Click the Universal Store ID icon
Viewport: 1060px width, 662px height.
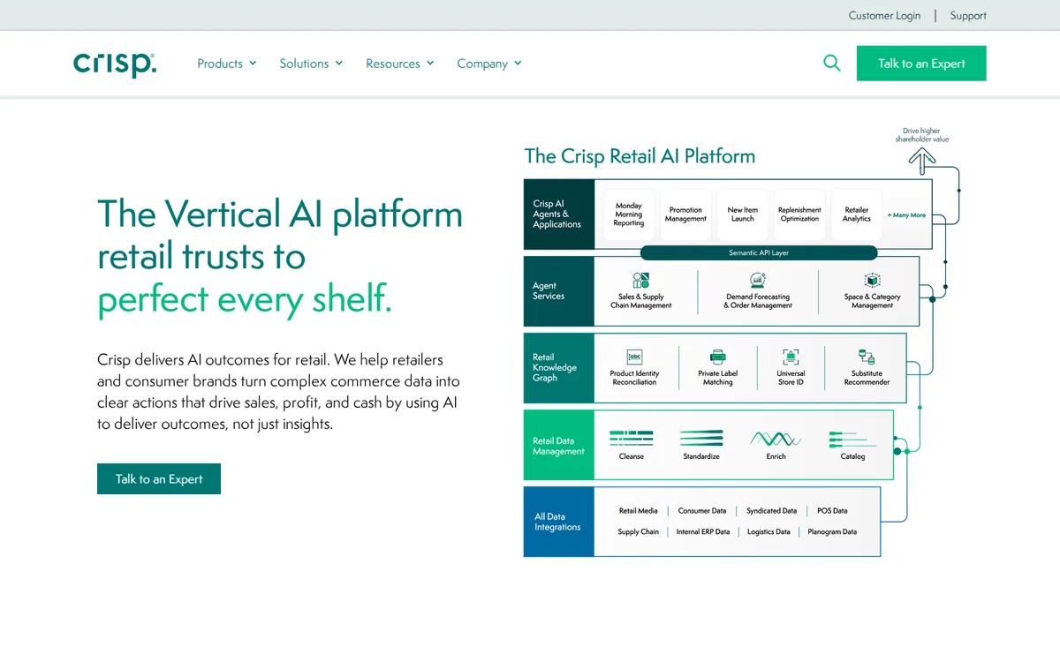pyautogui.click(x=791, y=357)
